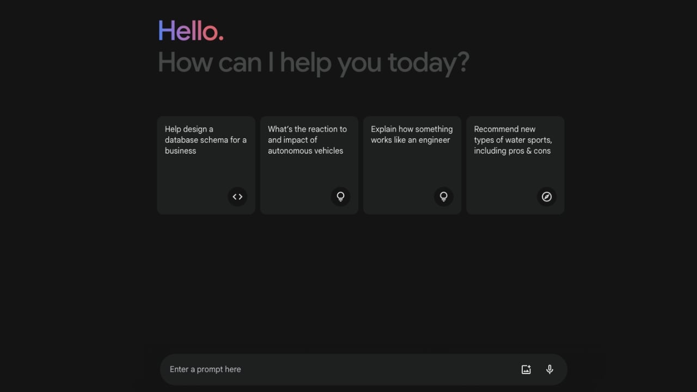Select 'Help design a database schema' suggestion text
This screenshot has width=697, height=392.
tap(206, 140)
